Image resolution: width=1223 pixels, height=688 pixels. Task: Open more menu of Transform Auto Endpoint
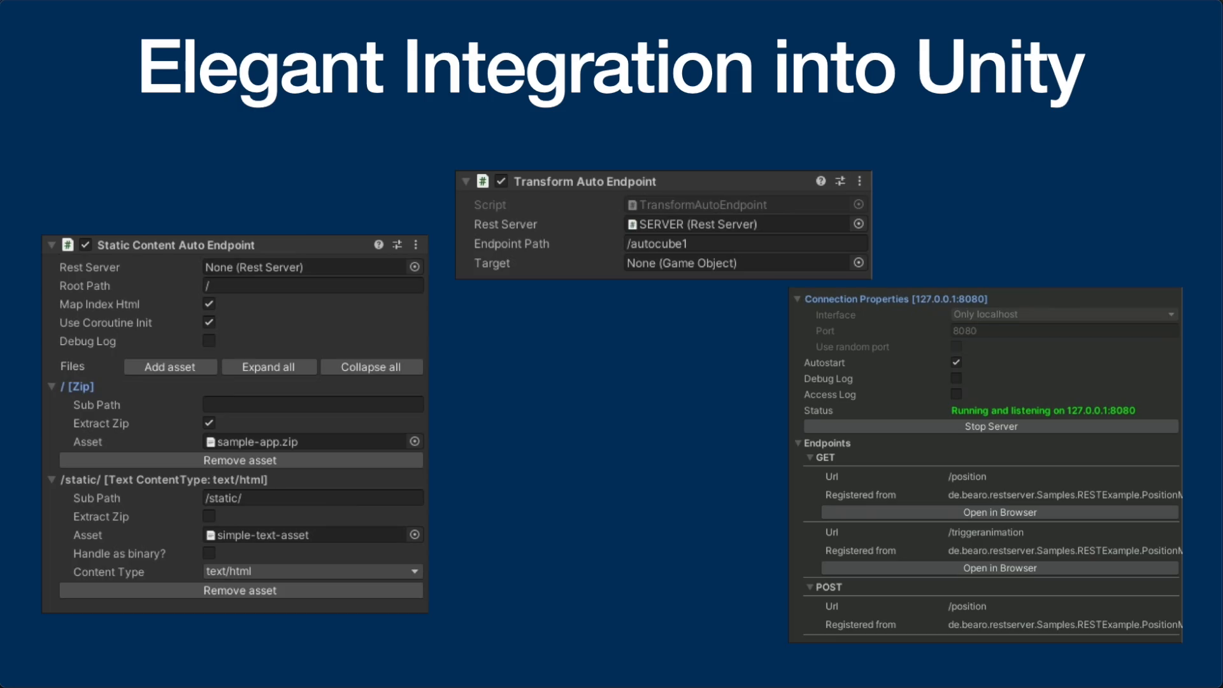point(859,181)
